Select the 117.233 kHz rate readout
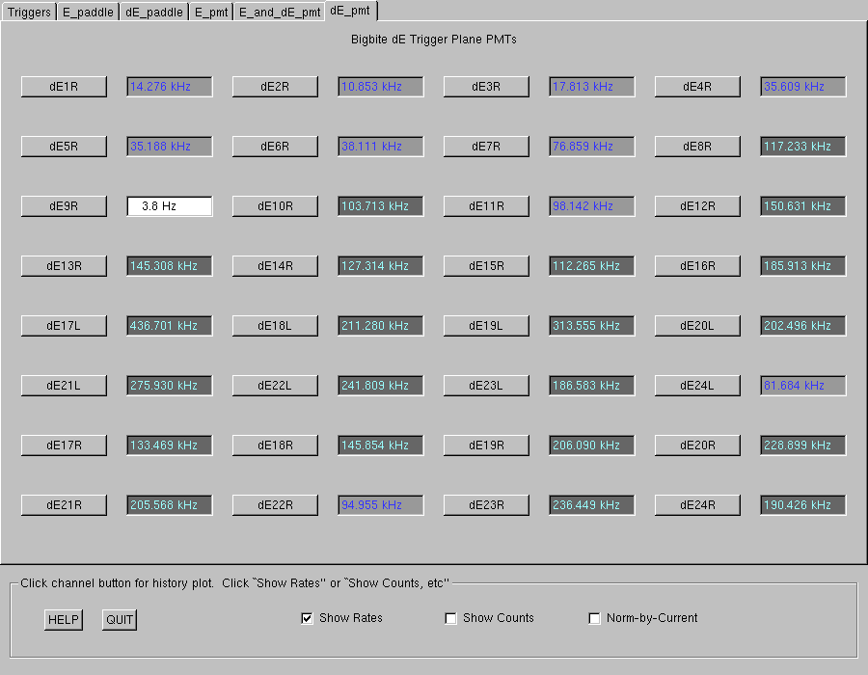The image size is (868, 675). [803, 147]
